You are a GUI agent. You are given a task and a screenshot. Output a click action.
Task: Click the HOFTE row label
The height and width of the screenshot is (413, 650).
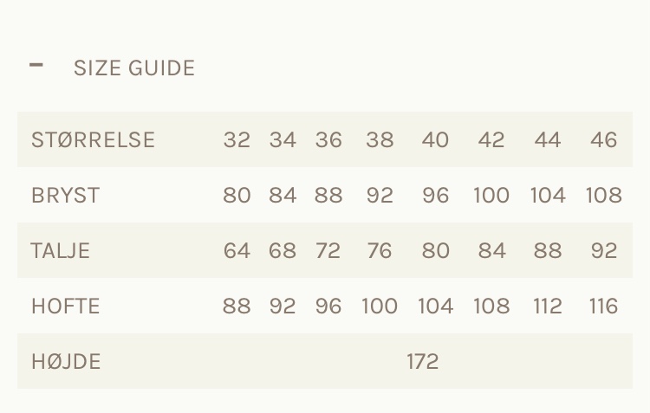[x=66, y=307]
